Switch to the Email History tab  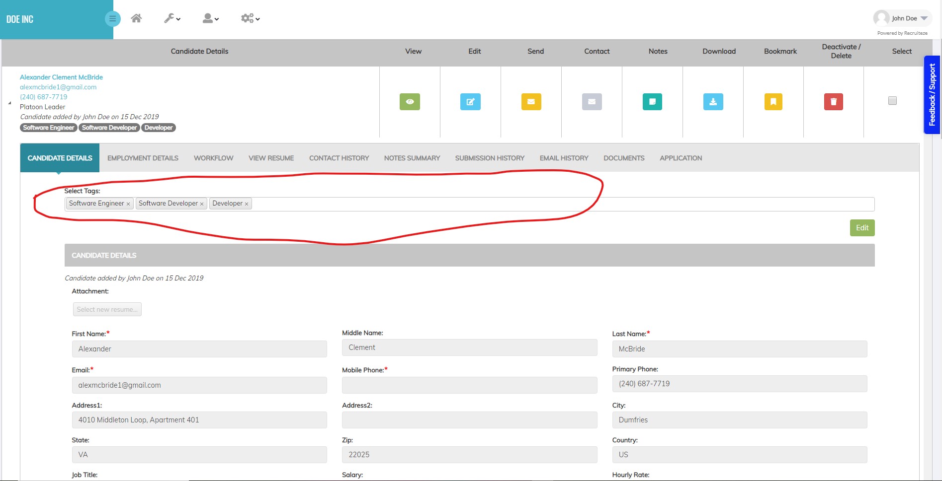(563, 158)
